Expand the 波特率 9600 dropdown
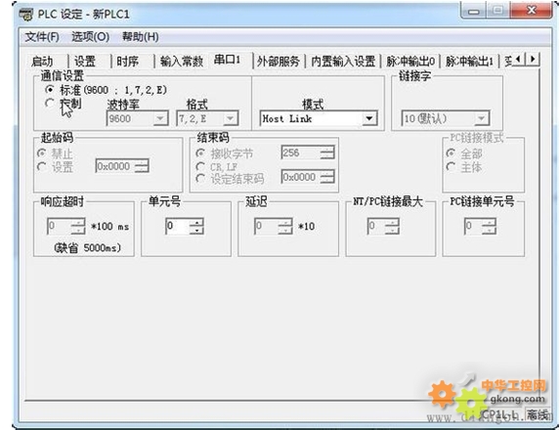The width and height of the screenshot is (560, 430). [x=160, y=118]
